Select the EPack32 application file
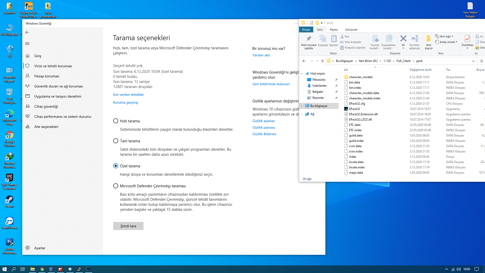The height and width of the screenshot is (273, 485). coord(354,109)
